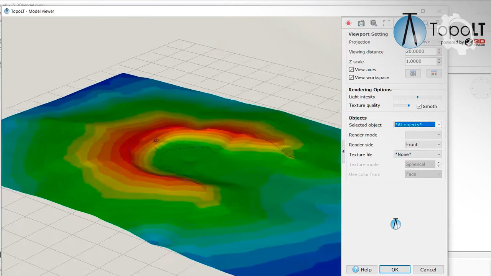491x276 pixels.
Task: Click the add 3D object cube icon
Action: pos(374,23)
